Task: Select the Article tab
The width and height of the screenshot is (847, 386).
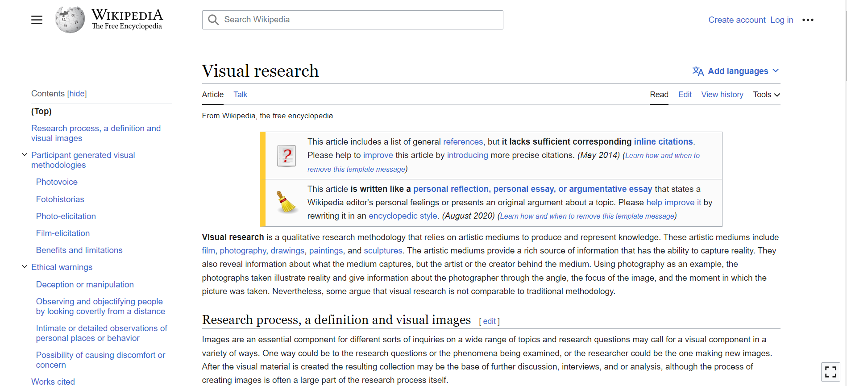Action: pos(212,95)
